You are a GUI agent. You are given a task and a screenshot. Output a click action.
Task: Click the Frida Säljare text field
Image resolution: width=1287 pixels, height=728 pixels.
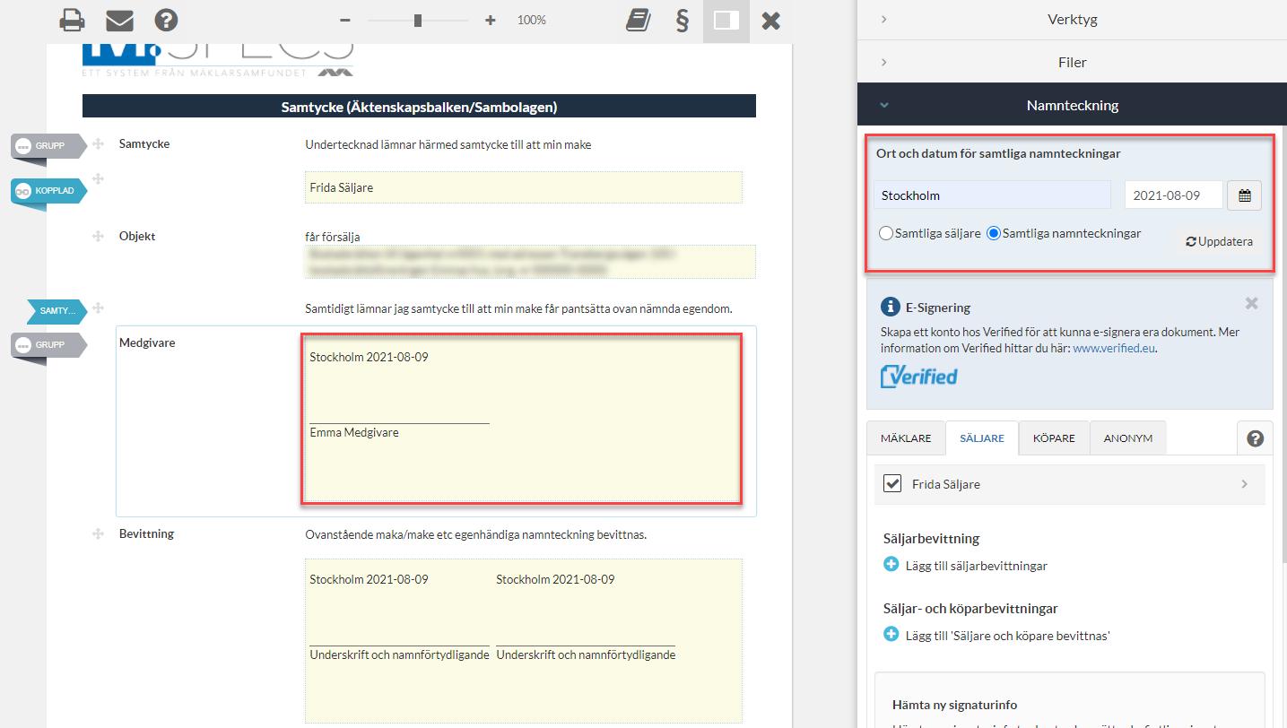click(x=524, y=187)
